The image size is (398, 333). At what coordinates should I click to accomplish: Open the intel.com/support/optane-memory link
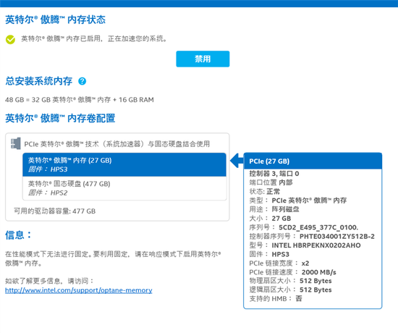click(x=79, y=290)
